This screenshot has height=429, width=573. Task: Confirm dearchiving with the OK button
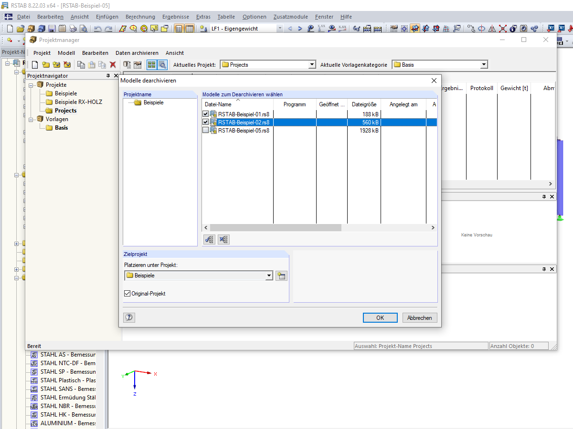point(380,317)
